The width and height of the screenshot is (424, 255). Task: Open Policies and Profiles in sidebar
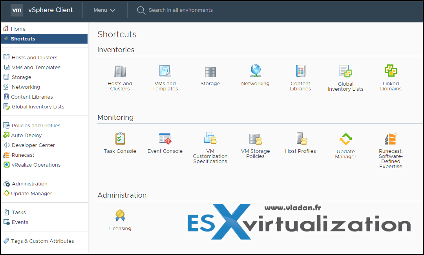coord(36,125)
